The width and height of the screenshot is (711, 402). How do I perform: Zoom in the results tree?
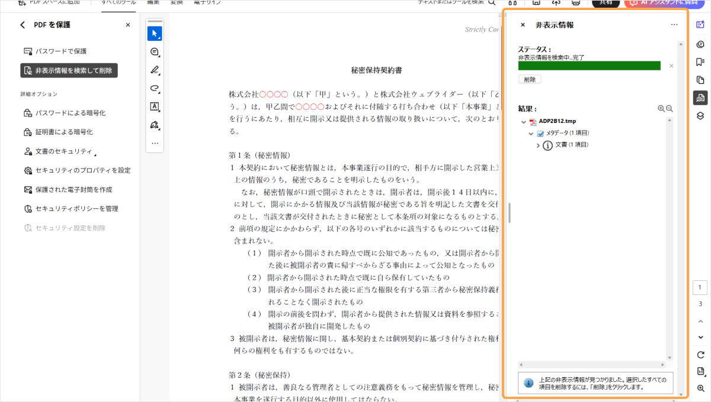661,109
